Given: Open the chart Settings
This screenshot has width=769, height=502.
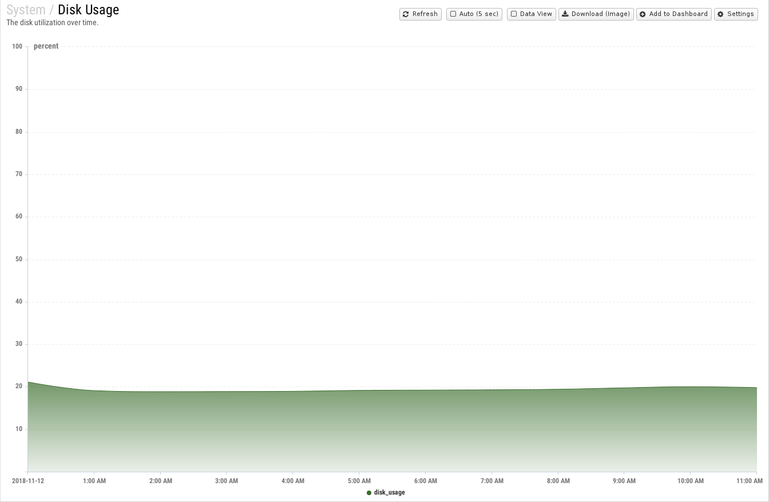Looking at the screenshot, I should click(736, 14).
